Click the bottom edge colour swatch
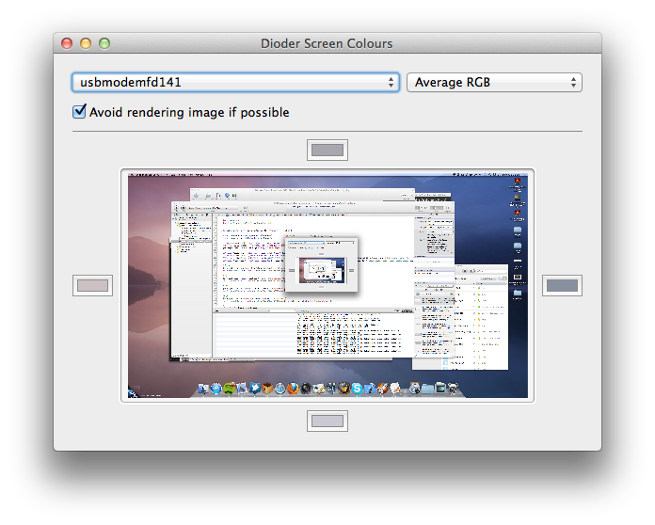 (x=327, y=421)
